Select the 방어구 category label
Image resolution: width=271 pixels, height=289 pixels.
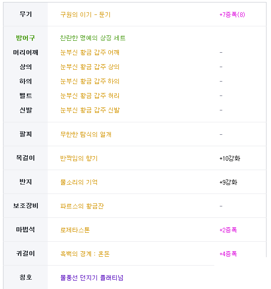pos(25,38)
